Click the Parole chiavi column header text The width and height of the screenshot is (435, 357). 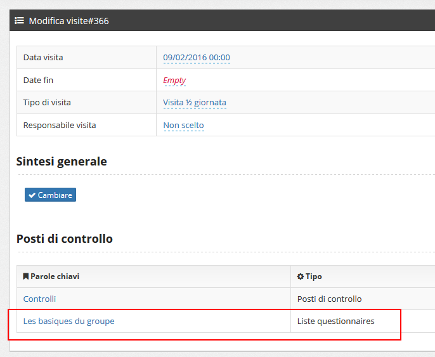[55, 276]
